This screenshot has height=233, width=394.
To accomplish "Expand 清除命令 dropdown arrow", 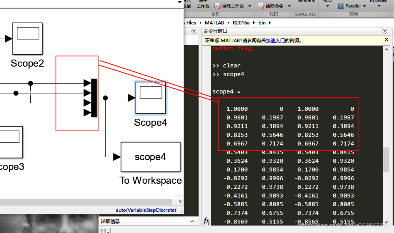I will coord(289,6).
